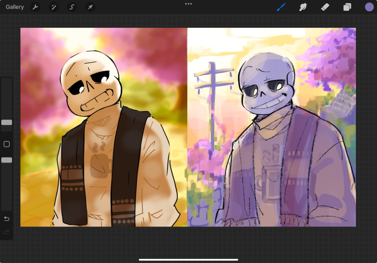Tap the square Modify button in sidebar
The width and height of the screenshot is (377, 263).
pyautogui.click(x=7, y=144)
